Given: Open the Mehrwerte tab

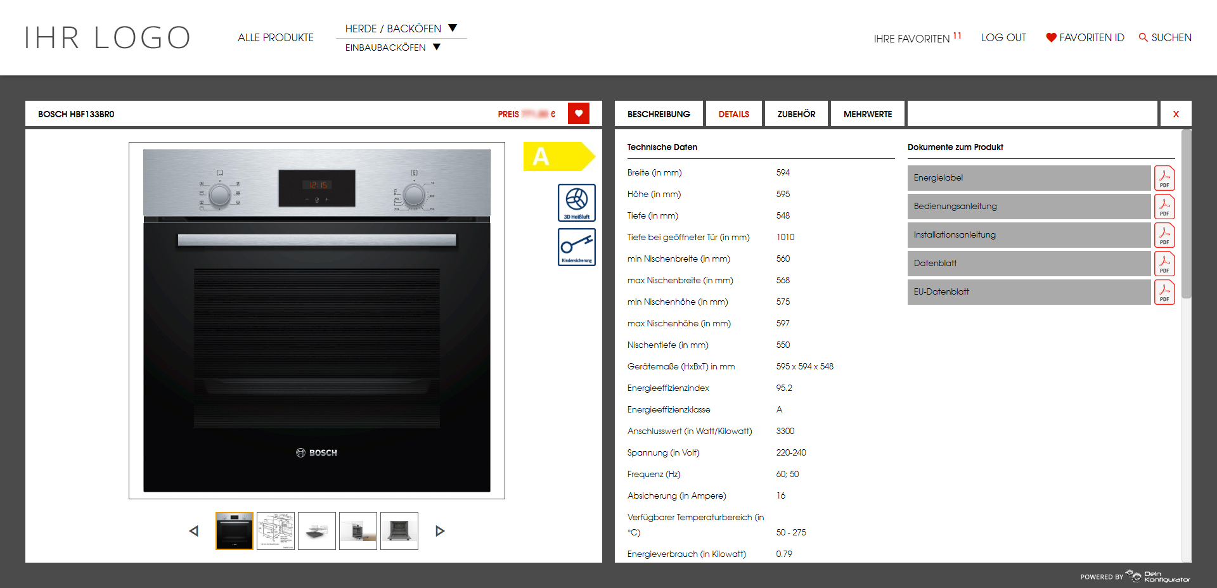Looking at the screenshot, I should coord(867,114).
